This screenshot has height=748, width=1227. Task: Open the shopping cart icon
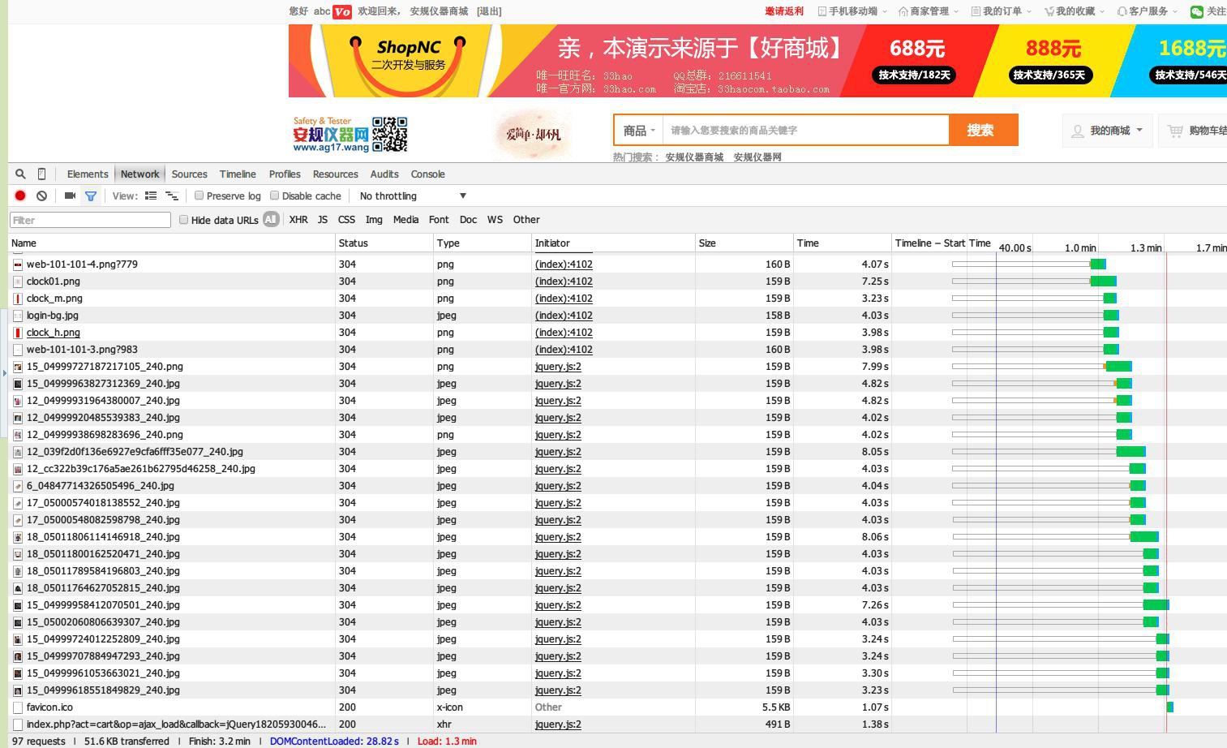pos(1175,130)
